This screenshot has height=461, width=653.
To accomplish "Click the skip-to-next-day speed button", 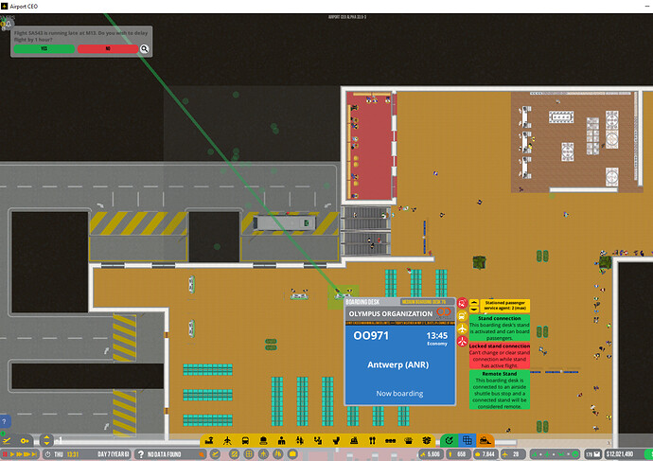I will 34,454.
